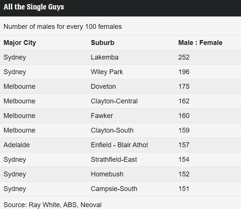
Task: Select the Suburb column header
Action: pyautogui.click(x=102, y=43)
